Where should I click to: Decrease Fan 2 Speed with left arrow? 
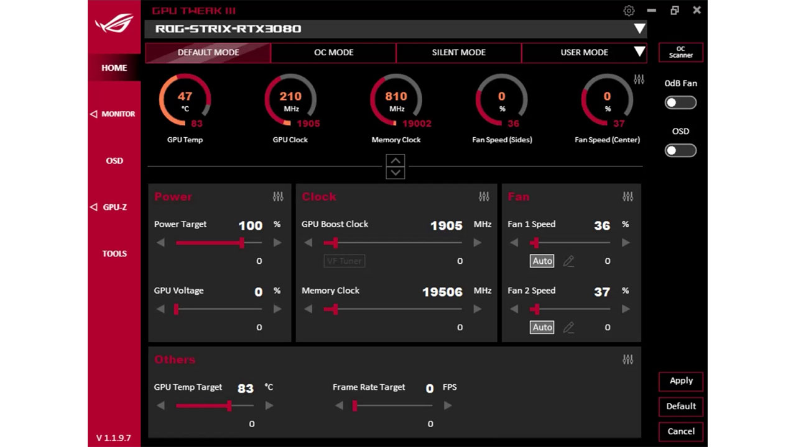point(514,309)
